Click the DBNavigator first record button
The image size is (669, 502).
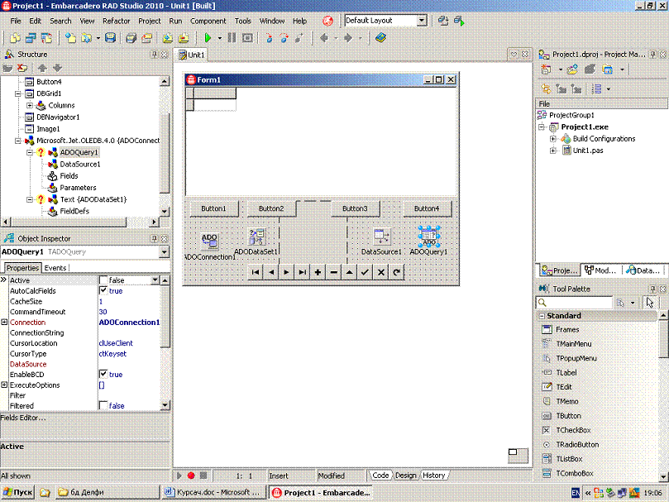click(256, 271)
